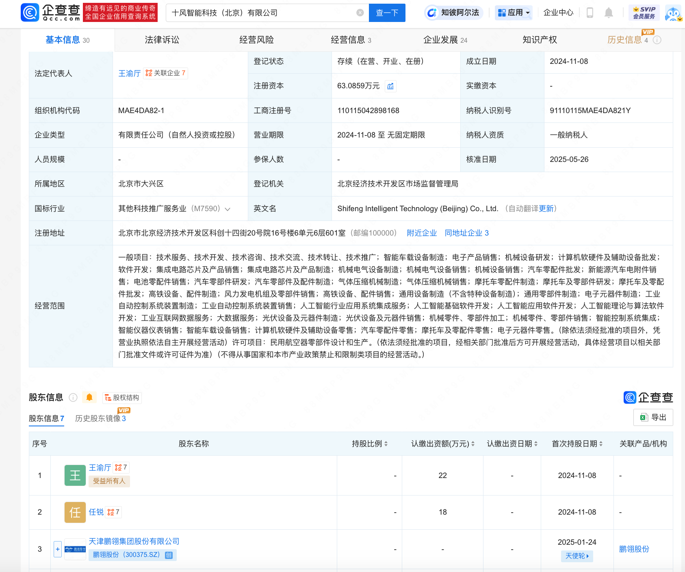The height and width of the screenshot is (572, 685).
Task: Open related product 鹏翎股份 link
Action: pyautogui.click(x=634, y=549)
